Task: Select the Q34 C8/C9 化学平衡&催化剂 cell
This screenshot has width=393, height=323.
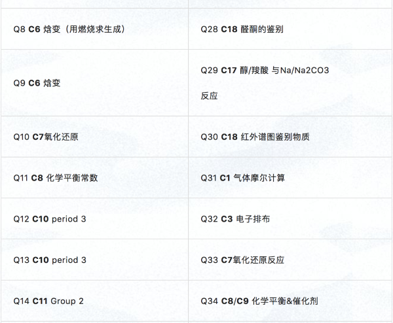Action: (x=259, y=301)
